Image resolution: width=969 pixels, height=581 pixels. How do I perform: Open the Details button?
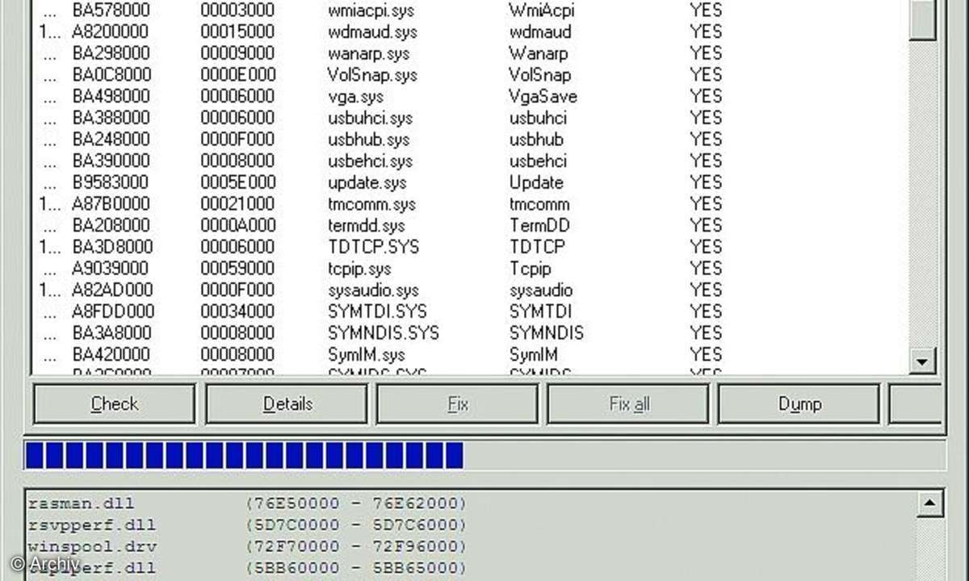pos(287,403)
